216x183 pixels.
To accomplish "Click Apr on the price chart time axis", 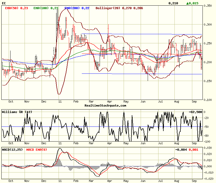I will (110, 102).
